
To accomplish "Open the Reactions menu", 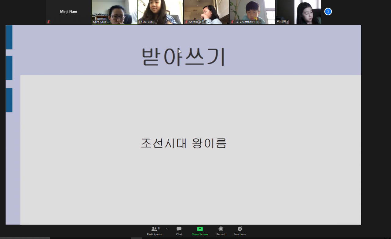I will (x=240, y=231).
